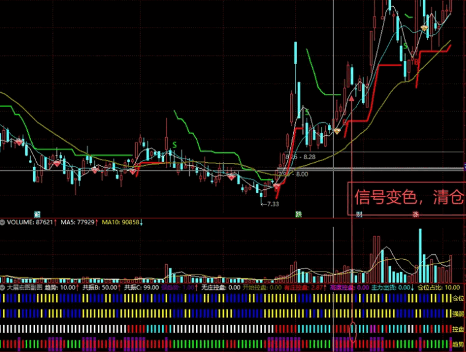
Task: Click the 跌 event marker icon
Action: 298,214
